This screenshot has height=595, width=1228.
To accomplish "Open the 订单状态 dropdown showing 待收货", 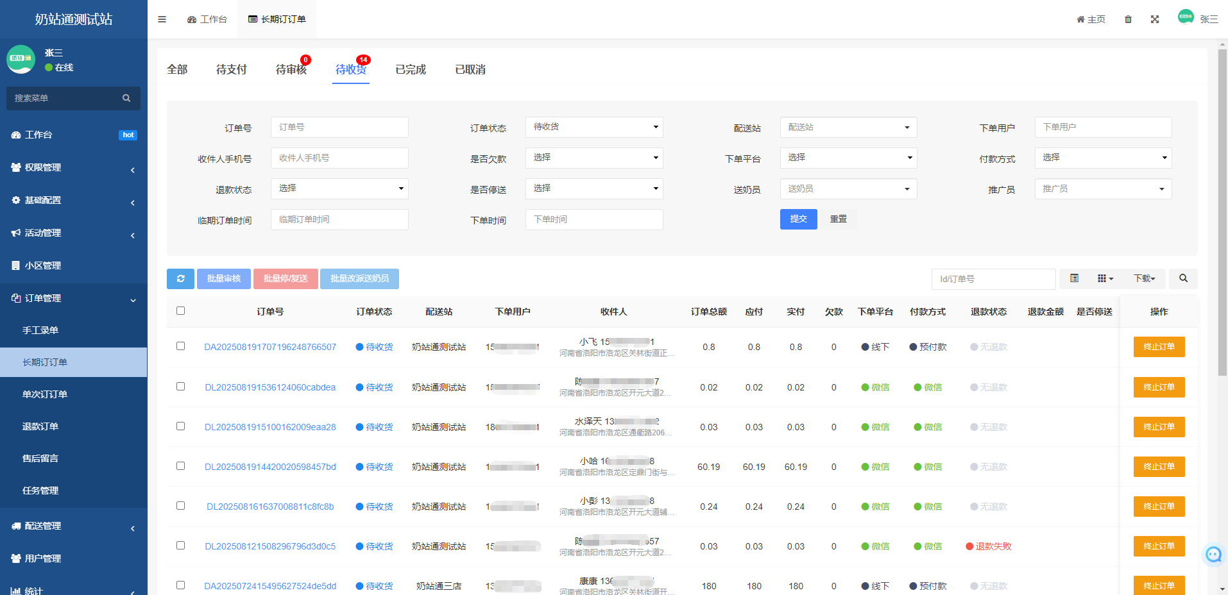I will tap(593, 127).
